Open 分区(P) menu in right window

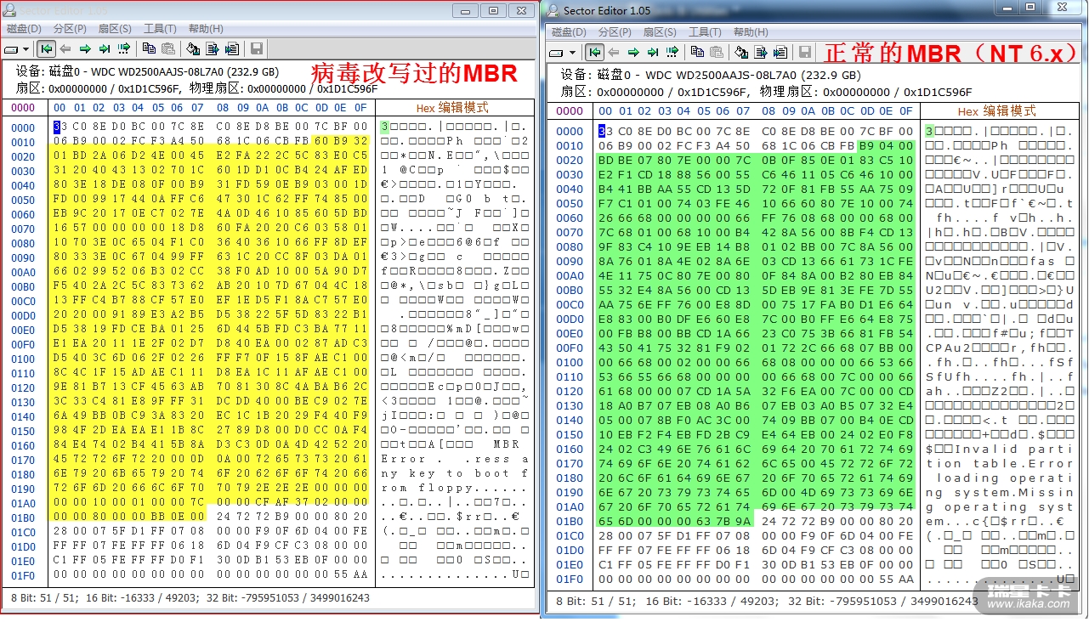[615, 32]
